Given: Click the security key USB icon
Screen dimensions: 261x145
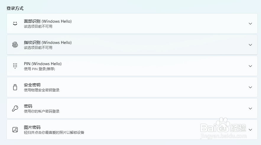Looking at the screenshot, I should pos(15,87).
